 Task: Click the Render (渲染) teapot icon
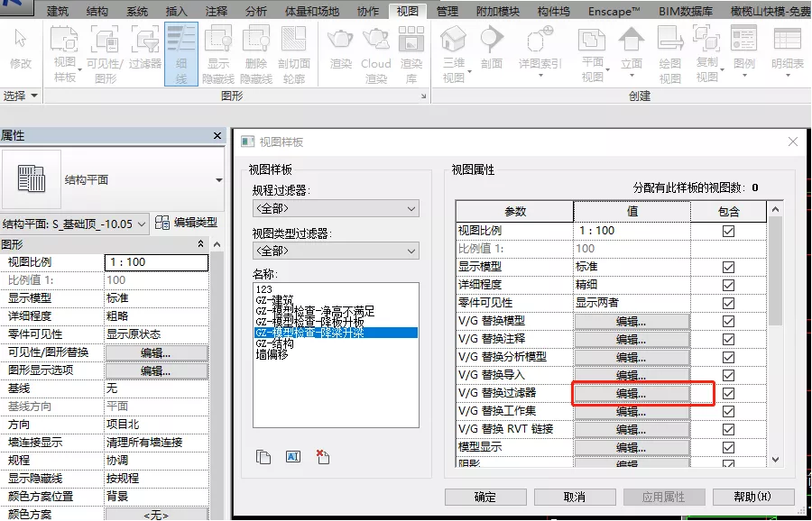pyautogui.click(x=341, y=50)
